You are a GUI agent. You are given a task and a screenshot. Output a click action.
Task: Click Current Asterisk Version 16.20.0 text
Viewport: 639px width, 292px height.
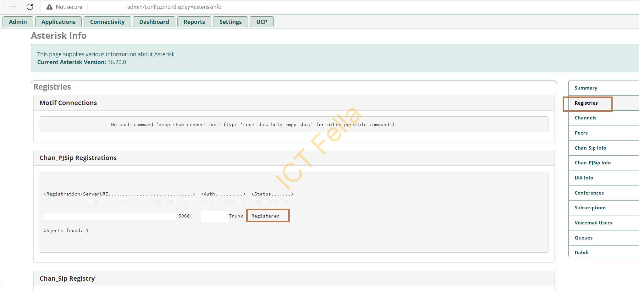pyautogui.click(x=82, y=62)
